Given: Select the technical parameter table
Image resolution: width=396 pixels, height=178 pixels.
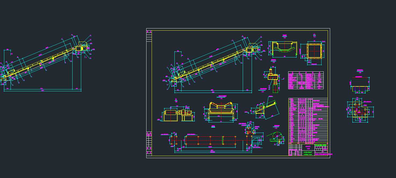Looking at the screenshot, I should click(306, 80).
